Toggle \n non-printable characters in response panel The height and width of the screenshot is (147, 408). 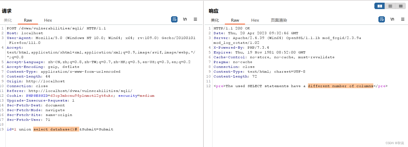click(392, 19)
